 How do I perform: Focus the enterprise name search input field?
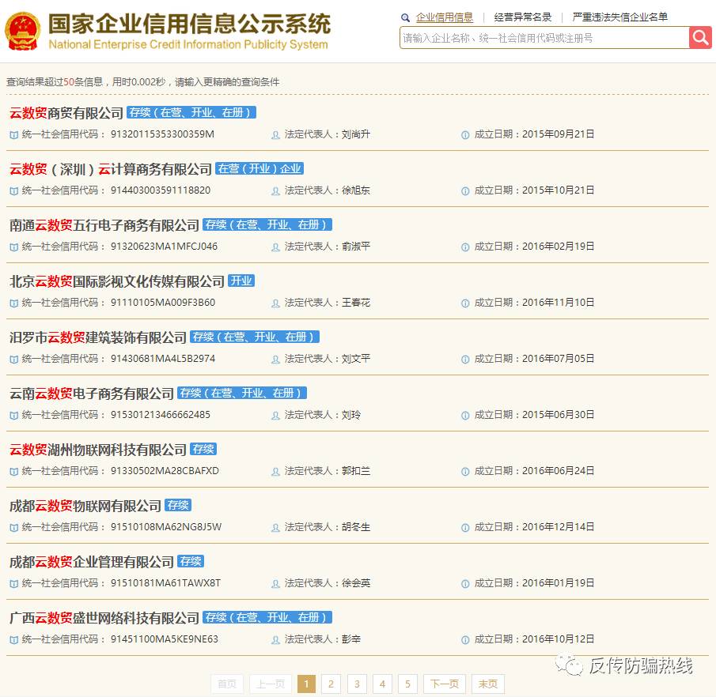tap(544, 38)
